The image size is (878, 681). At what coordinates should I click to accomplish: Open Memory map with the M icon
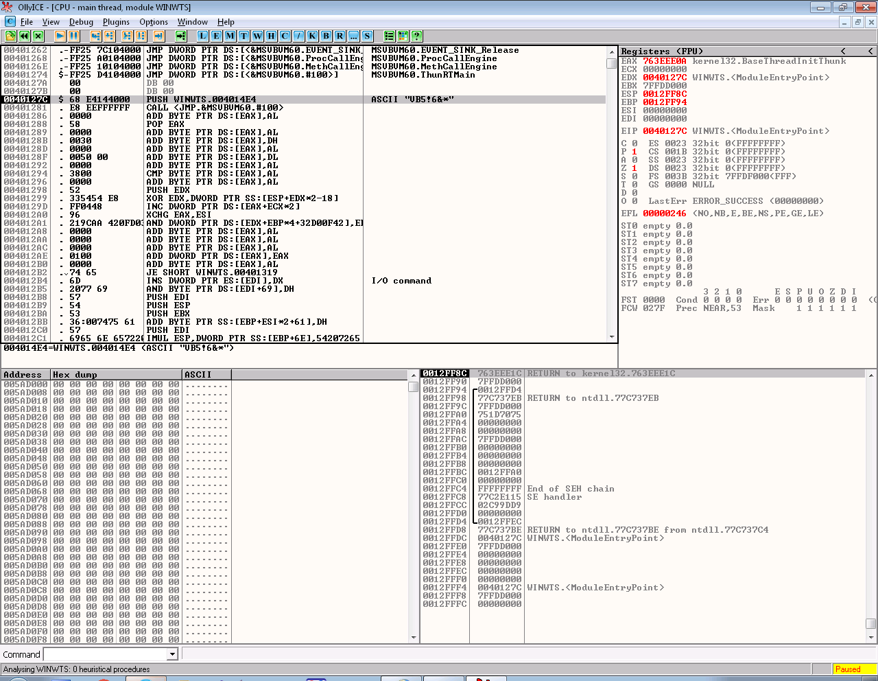tap(230, 36)
